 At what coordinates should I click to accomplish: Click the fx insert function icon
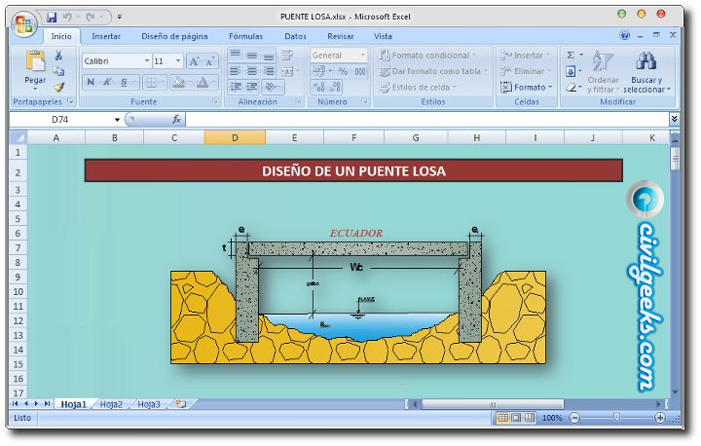(x=176, y=120)
